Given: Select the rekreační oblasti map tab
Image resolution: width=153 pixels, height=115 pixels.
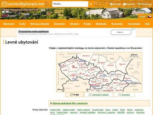Looking at the screenshot, I should click(x=99, y=95).
